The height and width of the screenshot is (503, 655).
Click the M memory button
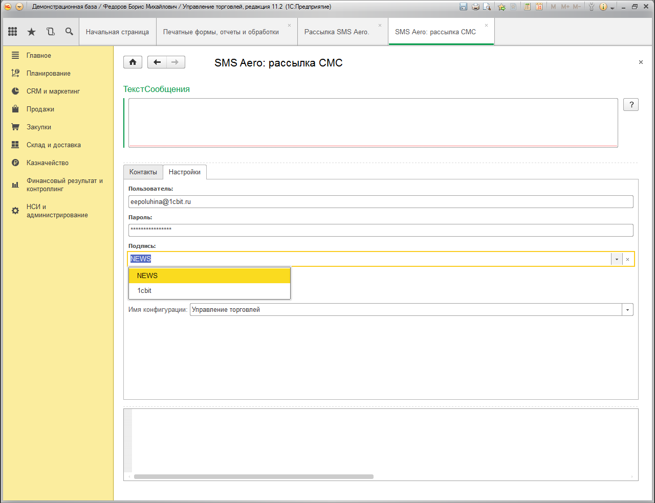pyautogui.click(x=553, y=7)
